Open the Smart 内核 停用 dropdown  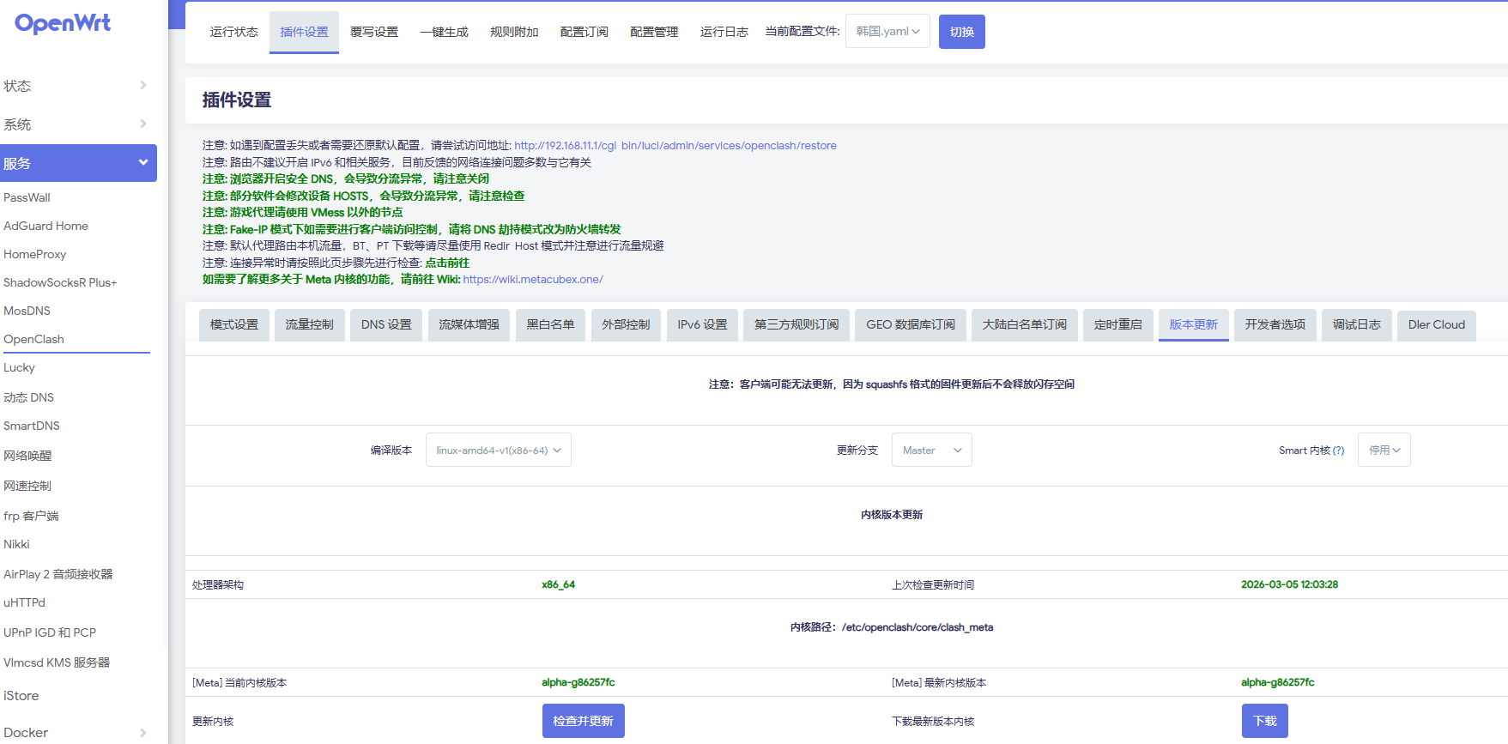click(1384, 451)
